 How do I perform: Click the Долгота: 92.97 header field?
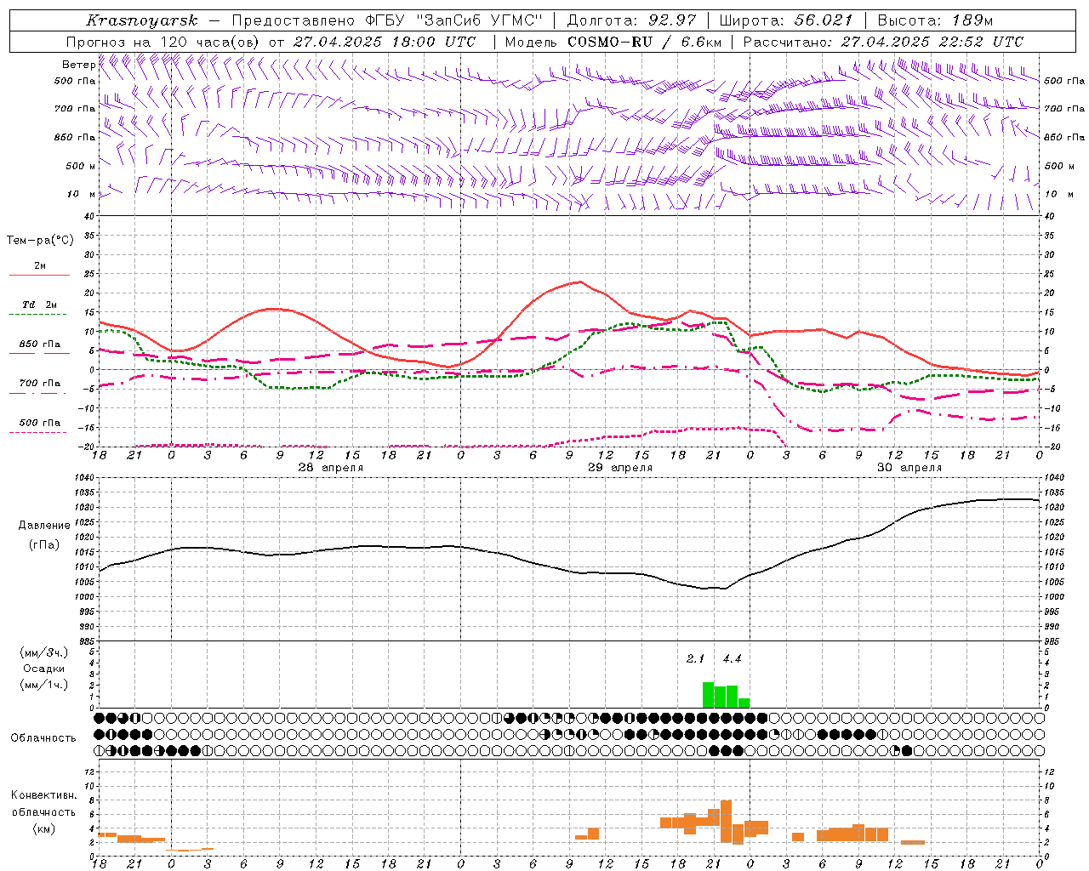pyautogui.click(x=631, y=20)
